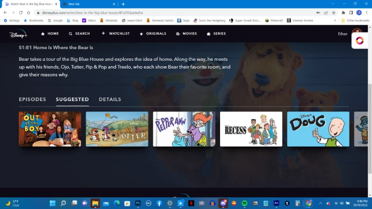Open saved password key icon
This screenshot has width=372, height=209.
pyautogui.click(x=318, y=13)
